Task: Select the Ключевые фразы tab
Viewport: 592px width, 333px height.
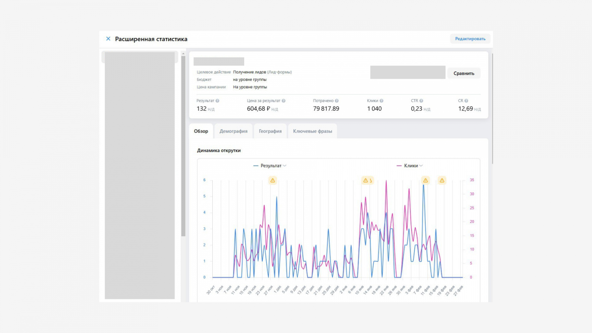Action: click(312, 131)
